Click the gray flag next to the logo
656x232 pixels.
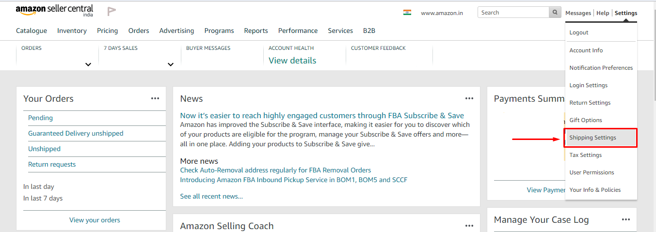click(112, 11)
